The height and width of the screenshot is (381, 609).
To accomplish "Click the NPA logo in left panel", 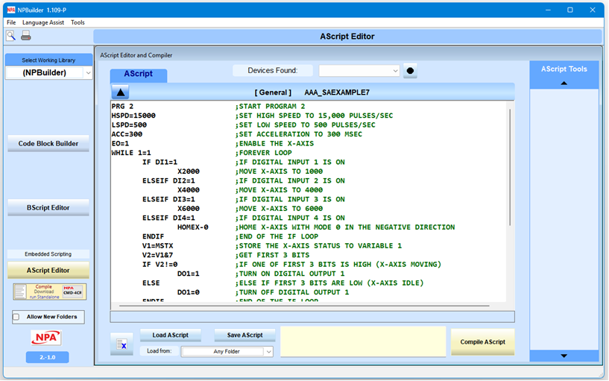I will coord(46,338).
